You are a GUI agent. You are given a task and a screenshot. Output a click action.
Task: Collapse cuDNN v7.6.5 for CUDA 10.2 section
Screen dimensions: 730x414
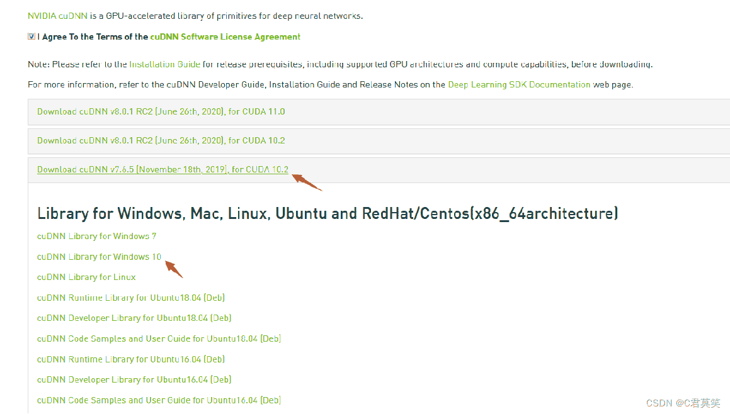pos(163,170)
